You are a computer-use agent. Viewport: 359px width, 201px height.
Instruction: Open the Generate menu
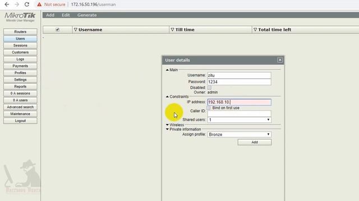tap(87, 15)
